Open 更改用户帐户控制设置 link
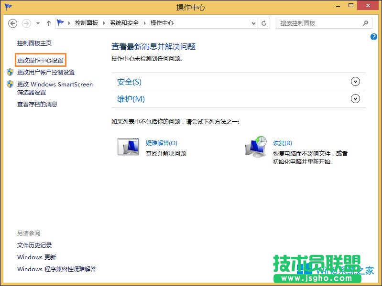Image resolution: width=382 pixels, height=286 pixels. pyautogui.click(x=46, y=72)
